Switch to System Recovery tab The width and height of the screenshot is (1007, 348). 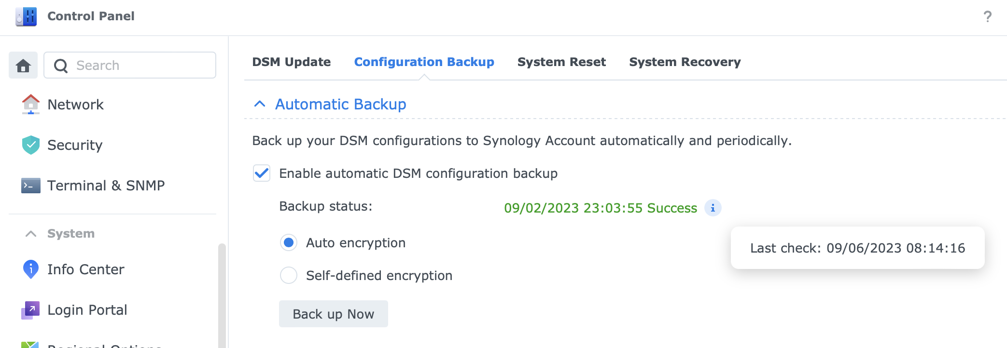tap(685, 62)
